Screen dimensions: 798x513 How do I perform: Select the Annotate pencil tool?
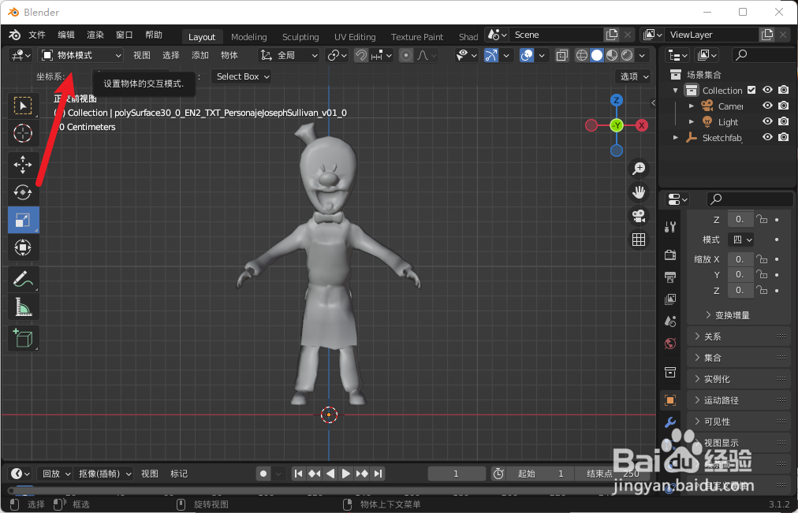[x=23, y=279]
